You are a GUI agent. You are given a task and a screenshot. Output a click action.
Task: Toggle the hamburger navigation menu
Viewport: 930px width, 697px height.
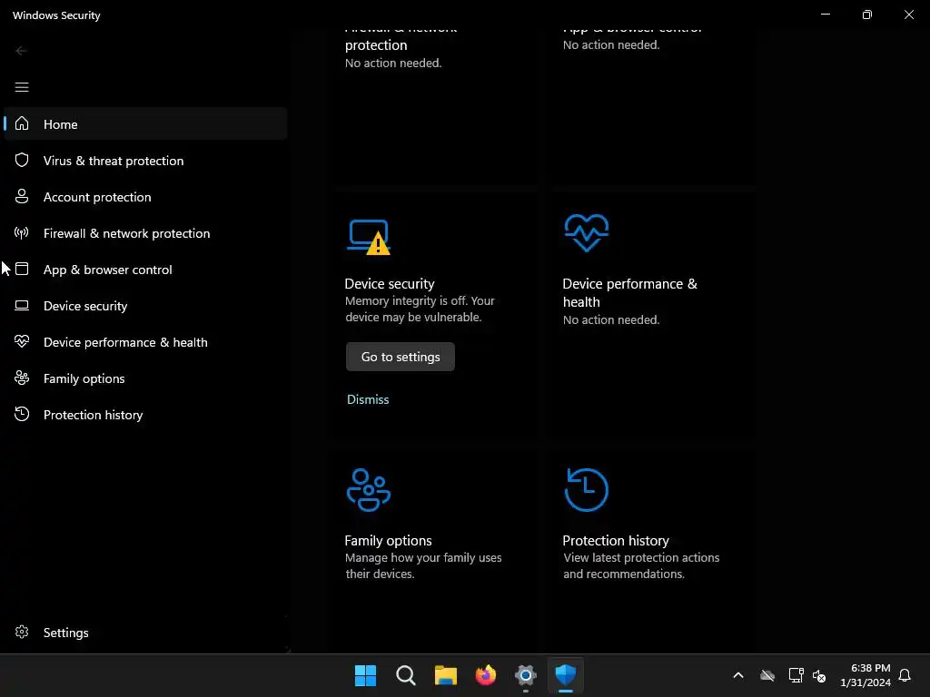pyautogui.click(x=22, y=87)
